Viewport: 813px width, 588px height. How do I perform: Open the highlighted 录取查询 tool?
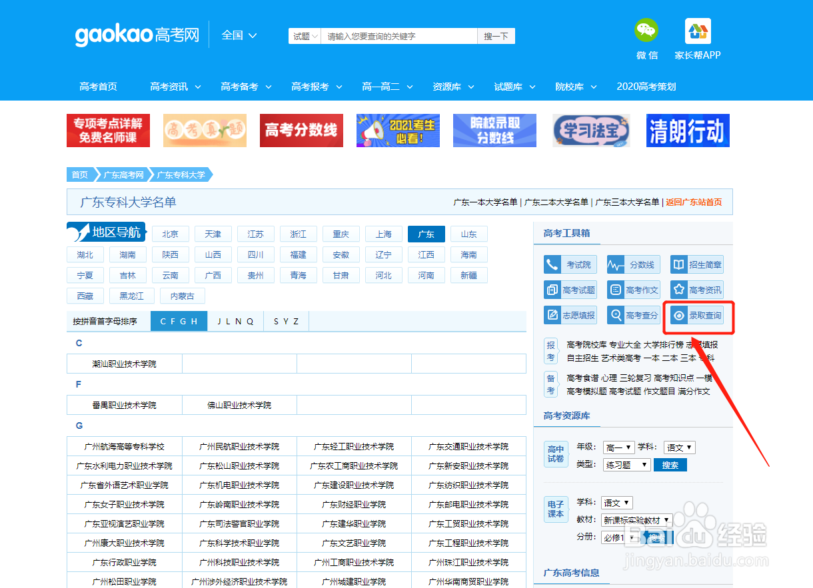tap(698, 314)
